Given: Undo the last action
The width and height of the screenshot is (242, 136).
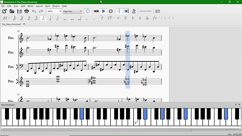Looking at the screenshot, I should [34, 11].
